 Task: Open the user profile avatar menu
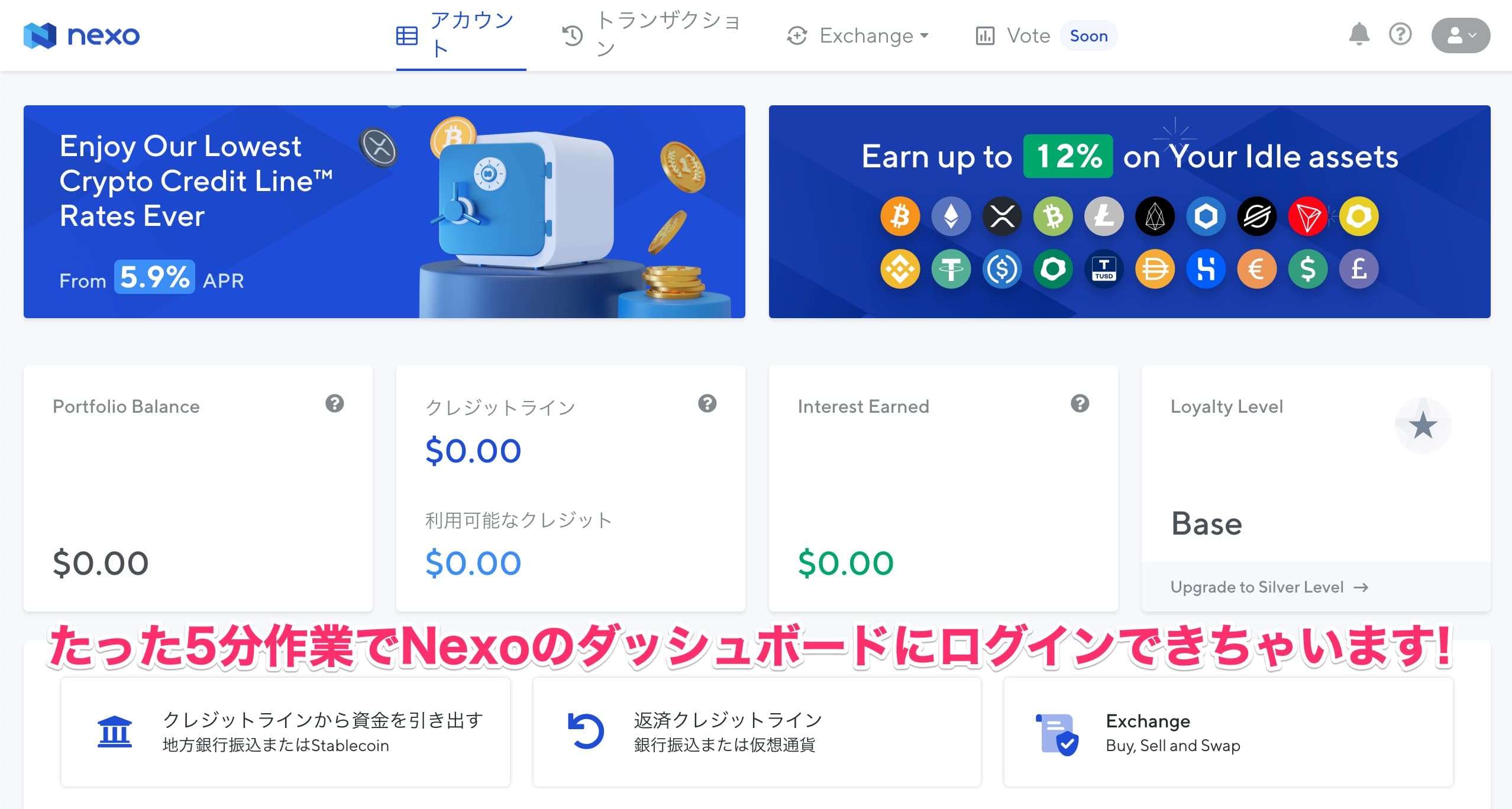(x=1461, y=35)
